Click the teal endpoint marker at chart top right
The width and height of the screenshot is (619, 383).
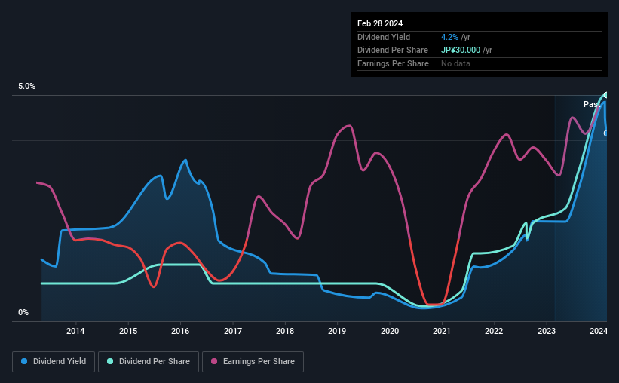pyautogui.click(x=605, y=95)
